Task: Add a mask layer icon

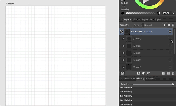Action: (x=139, y=73)
